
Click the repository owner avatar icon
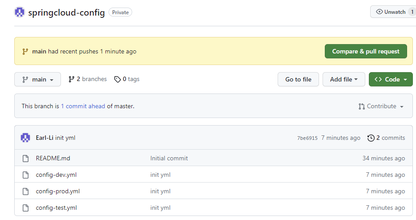[x=20, y=12]
